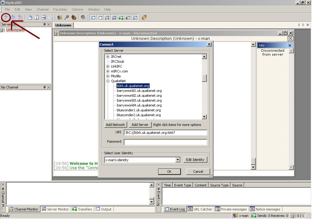Image resolution: width=312 pixels, height=219 pixels.
Task: Sort Event Log by Event Type column
Action: [182, 185]
